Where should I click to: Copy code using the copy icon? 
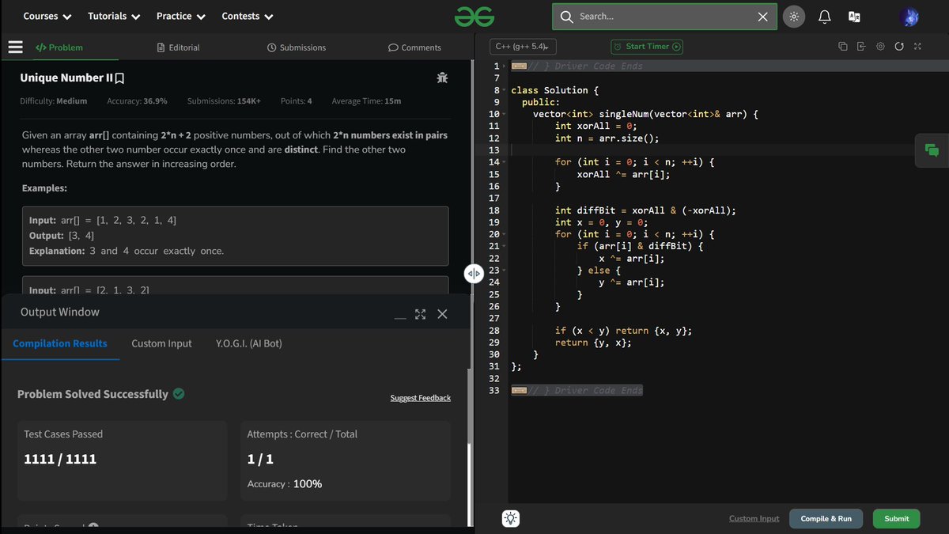point(843,47)
